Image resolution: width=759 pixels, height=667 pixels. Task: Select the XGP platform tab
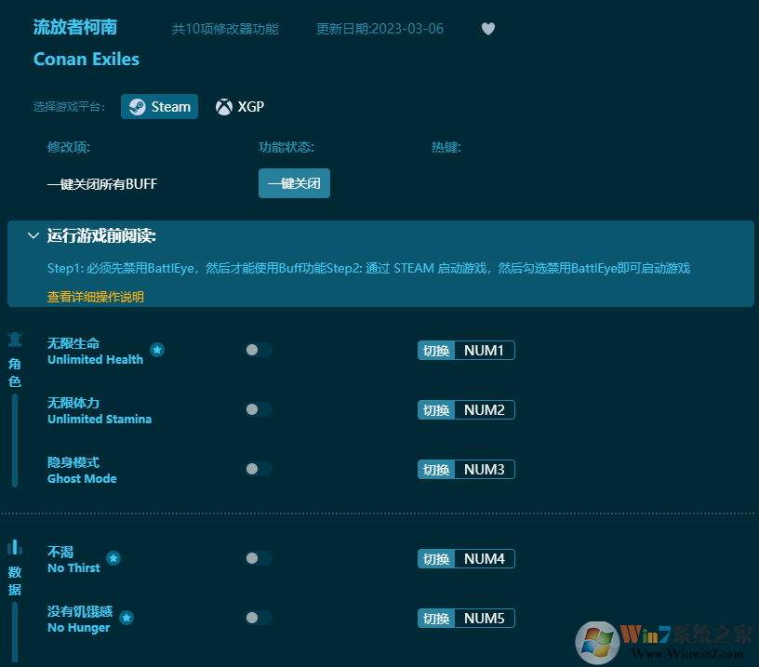point(240,106)
